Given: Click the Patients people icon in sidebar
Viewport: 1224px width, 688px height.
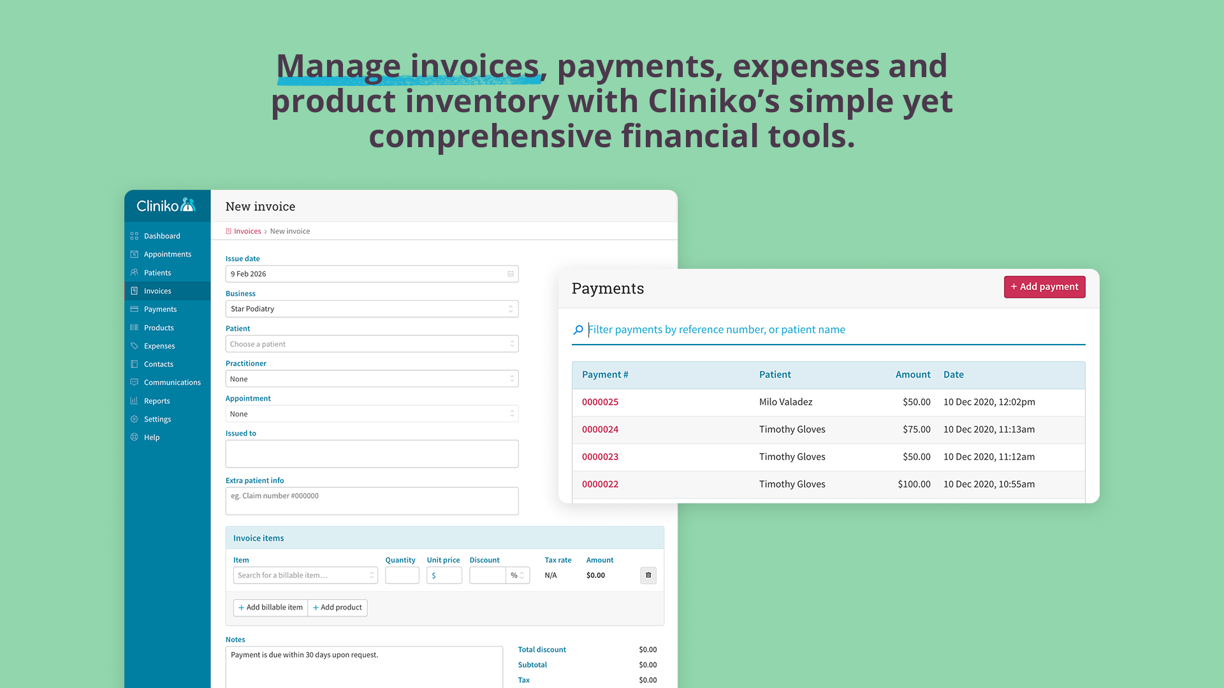Looking at the screenshot, I should point(134,273).
